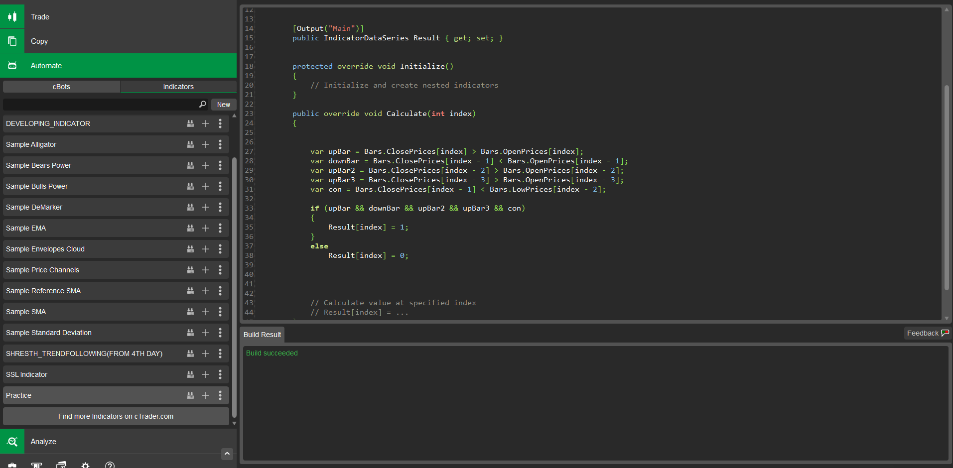Click the indicator search input field

coord(100,105)
